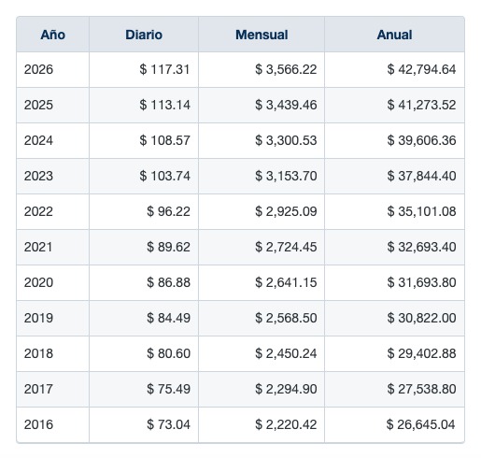481x458 pixels.
Task: Click the Diario column header
Action: [144, 35]
